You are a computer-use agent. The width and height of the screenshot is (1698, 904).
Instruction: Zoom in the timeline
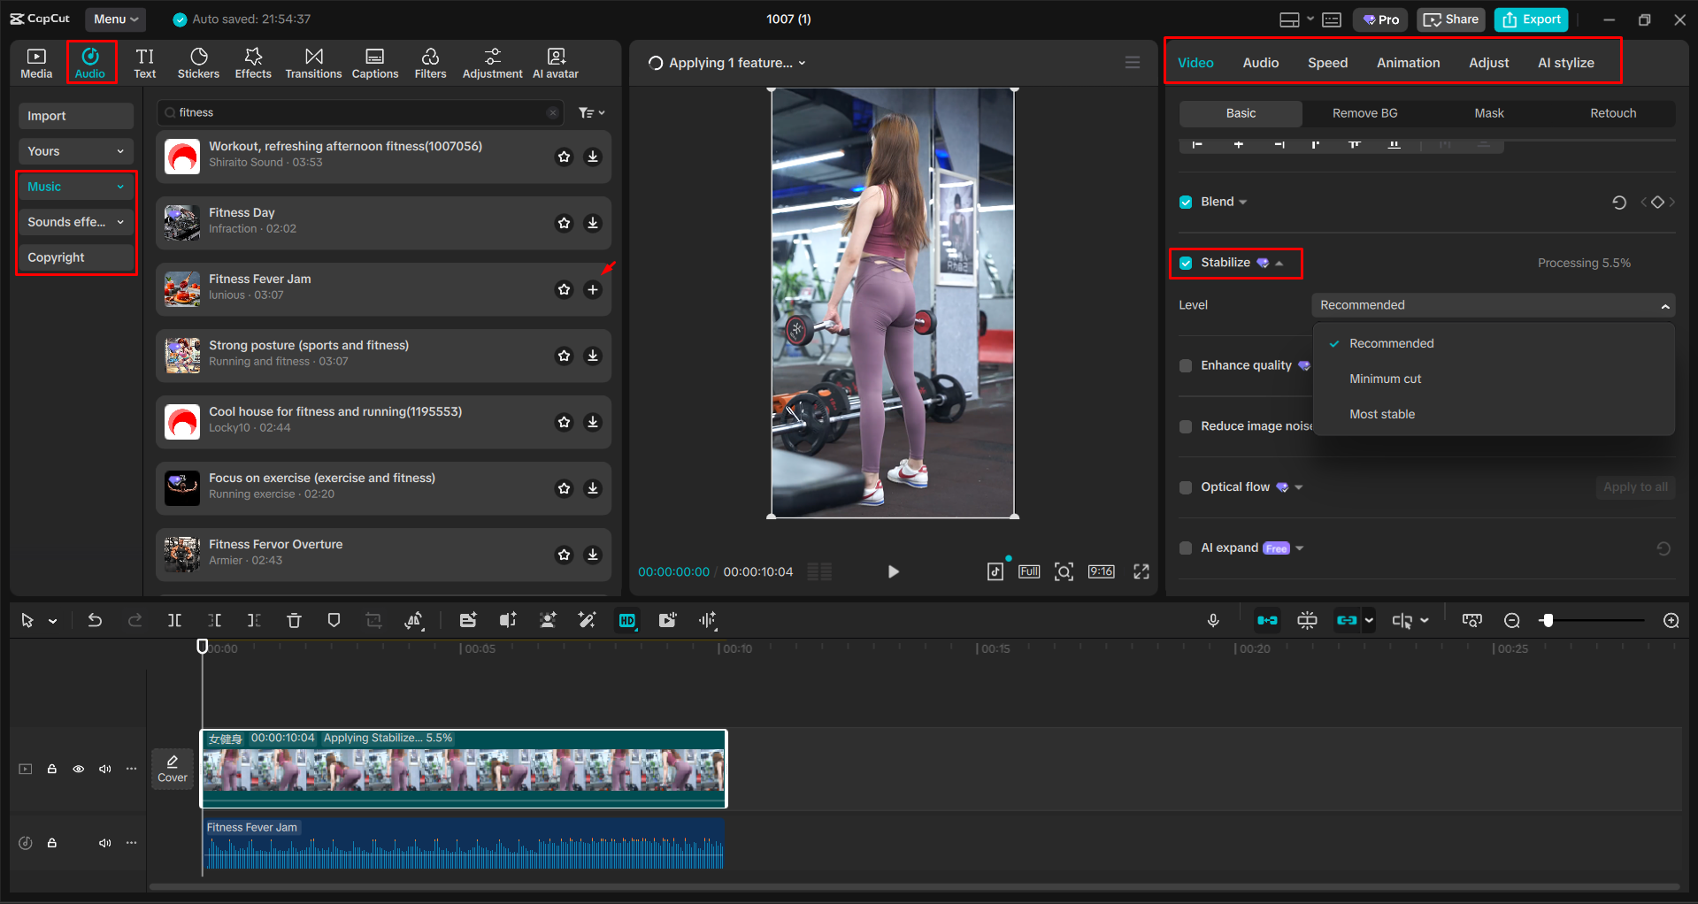(1671, 621)
